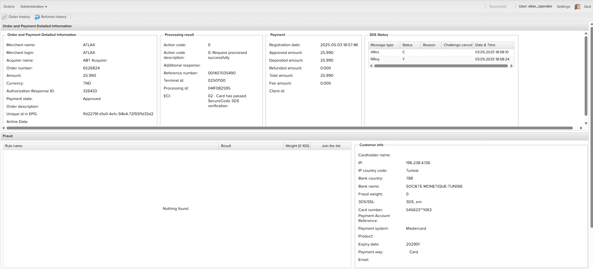Click right arrow of order details horizontal scrollbar
593x269 pixels.
pos(581,128)
